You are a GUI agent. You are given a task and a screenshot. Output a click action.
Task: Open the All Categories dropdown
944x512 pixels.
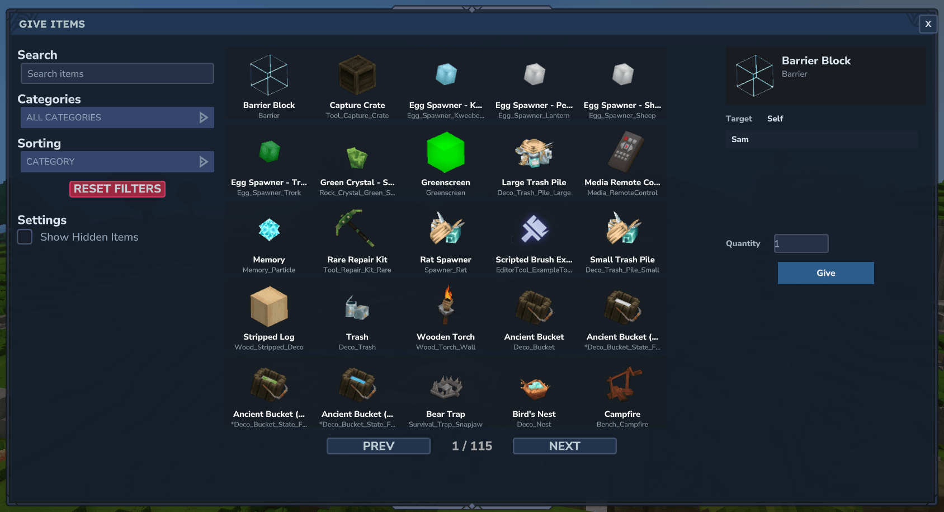pos(117,118)
